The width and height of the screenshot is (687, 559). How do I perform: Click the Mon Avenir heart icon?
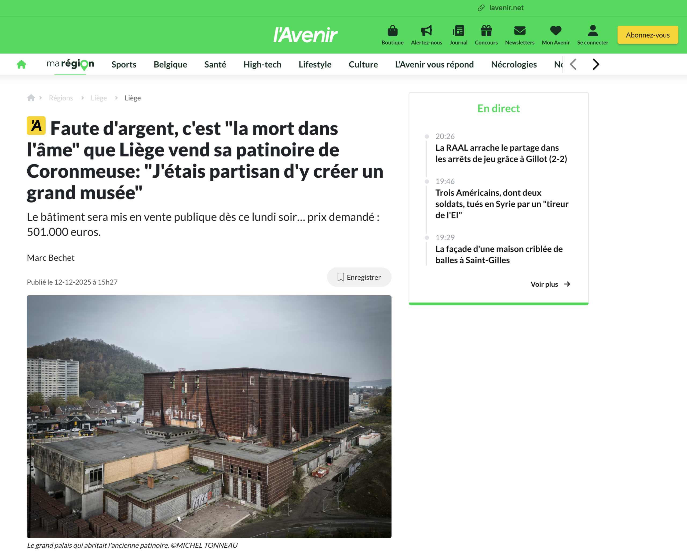point(555,31)
